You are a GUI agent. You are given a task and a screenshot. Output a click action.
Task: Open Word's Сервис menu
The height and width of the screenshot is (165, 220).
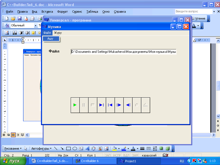point(77,12)
